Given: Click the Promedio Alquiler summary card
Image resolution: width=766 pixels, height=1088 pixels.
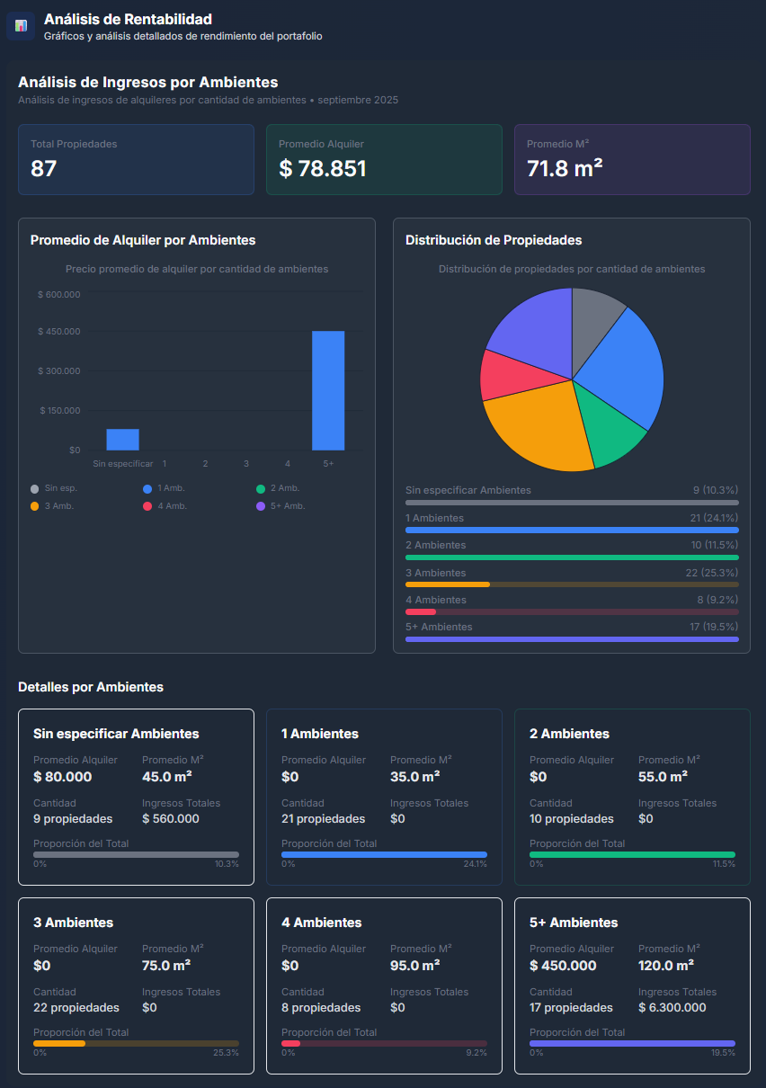Looking at the screenshot, I should pos(384,159).
